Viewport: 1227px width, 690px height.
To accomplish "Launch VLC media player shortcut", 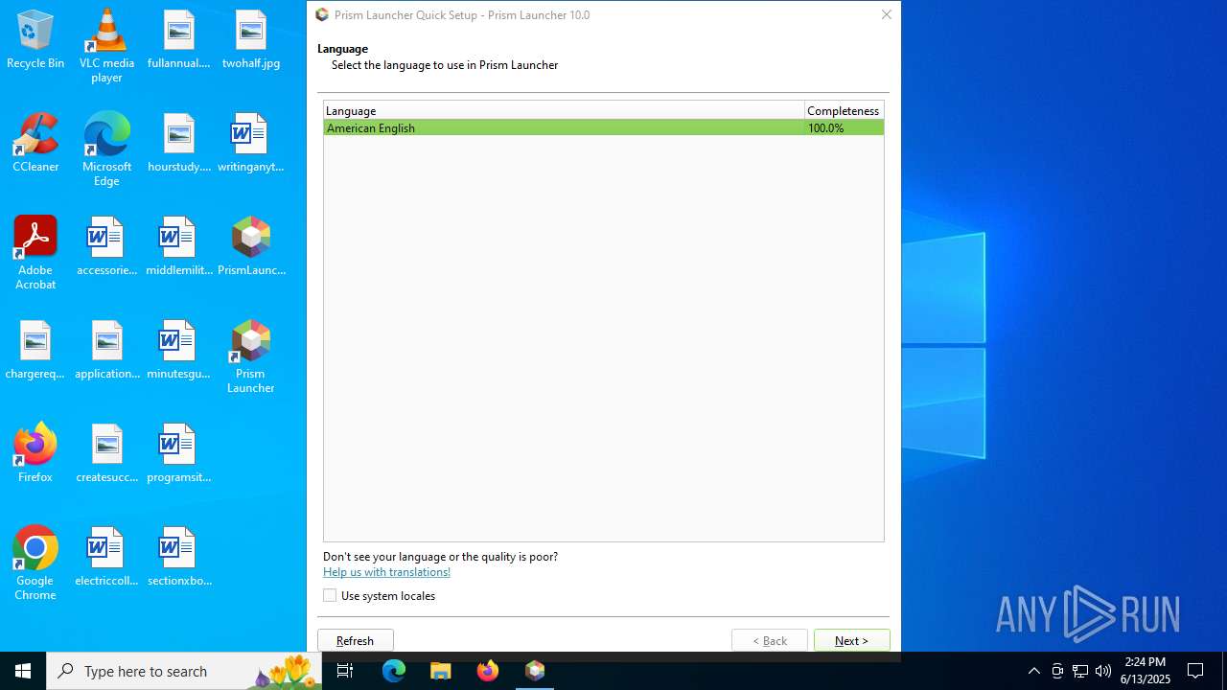I will click(x=106, y=46).
